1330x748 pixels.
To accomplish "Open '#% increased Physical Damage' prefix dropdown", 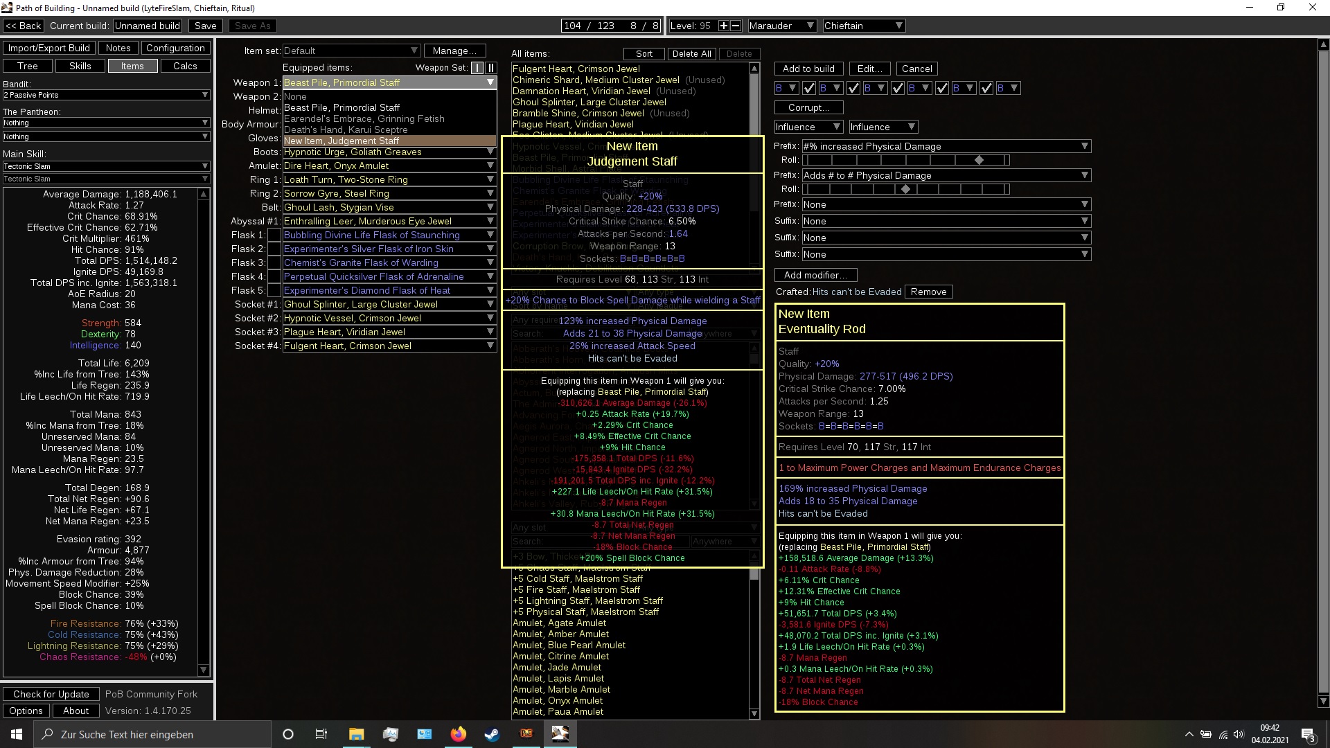I will (946, 146).
